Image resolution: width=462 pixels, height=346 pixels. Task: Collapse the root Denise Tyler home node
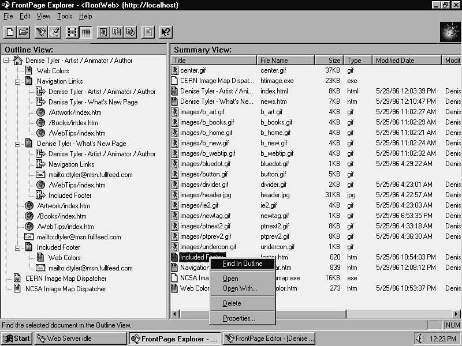(x=6, y=61)
